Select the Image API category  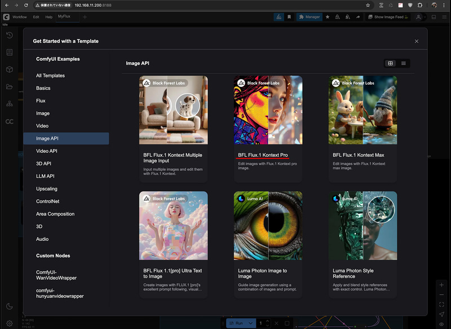[x=66, y=138]
